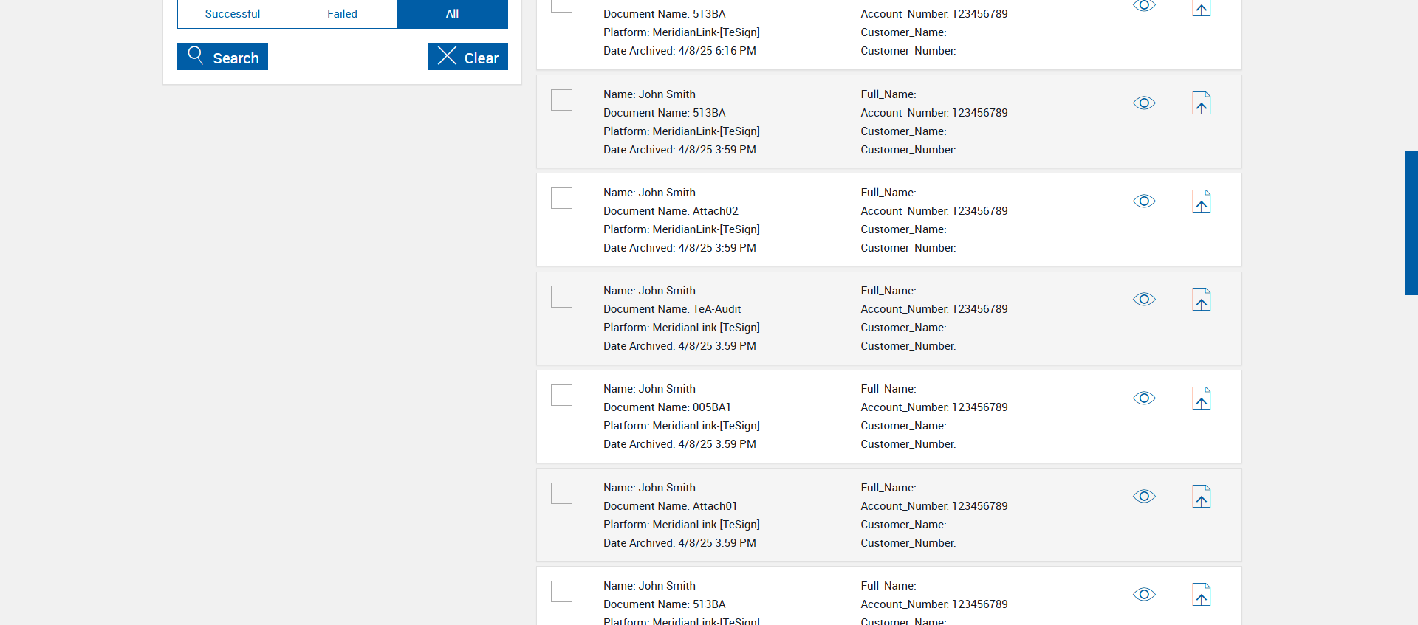Click the eye icon for document Attach02

pyautogui.click(x=1144, y=201)
